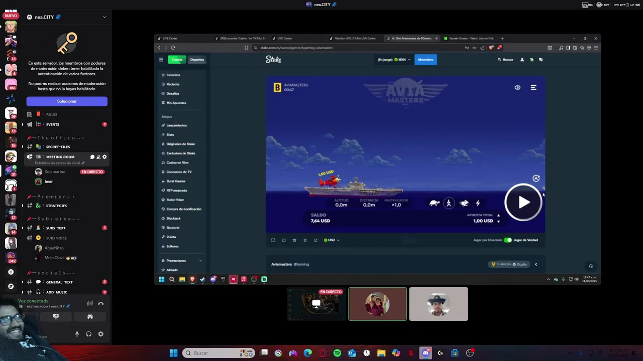643x361 pixels.
Task: Click the Stake logo
Action: [x=273, y=60]
